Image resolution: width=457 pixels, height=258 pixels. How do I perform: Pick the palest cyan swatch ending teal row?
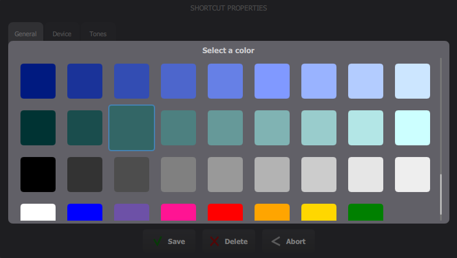413,128
